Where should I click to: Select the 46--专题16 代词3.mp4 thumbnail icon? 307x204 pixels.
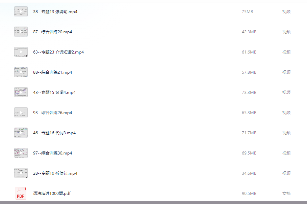[21, 133]
